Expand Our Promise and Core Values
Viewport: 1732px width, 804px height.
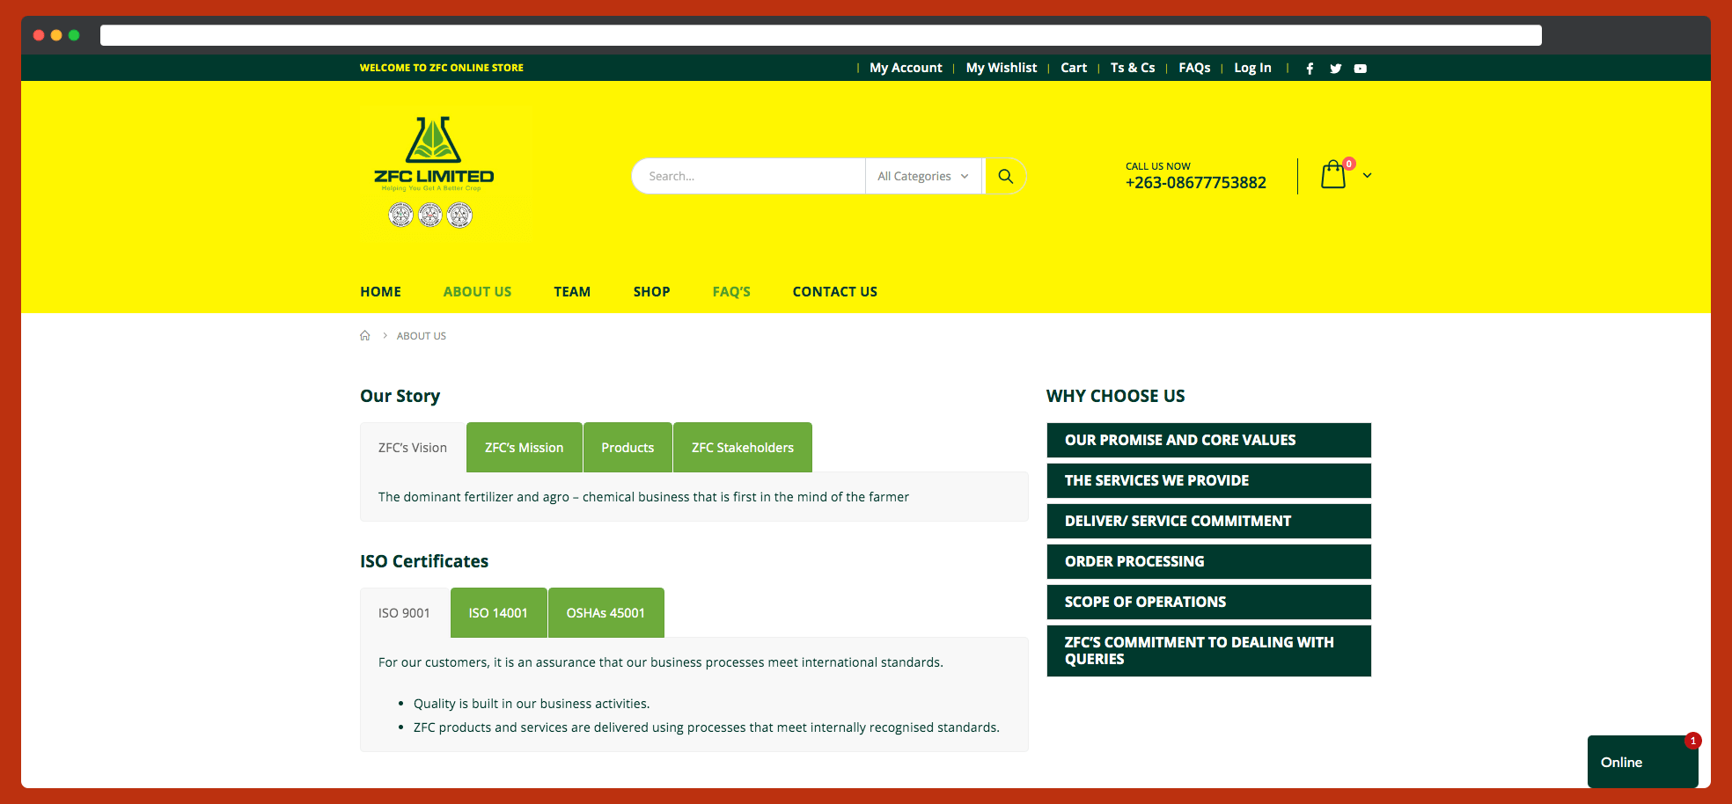click(1208, 440)
